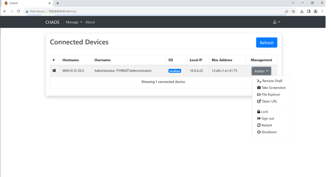Click the File Explorer folder icon
Screen dimensions: 331x177
259,95
